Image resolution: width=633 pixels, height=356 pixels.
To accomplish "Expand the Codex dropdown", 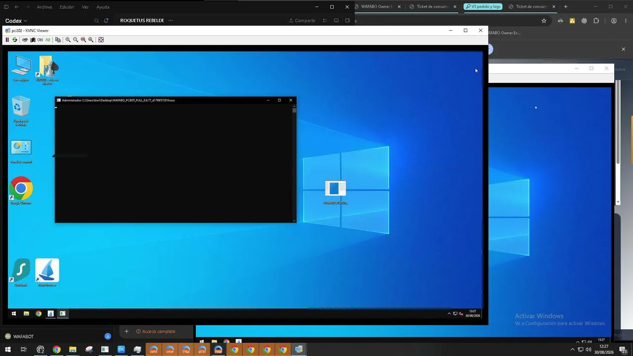I will (x=16, y=21).
